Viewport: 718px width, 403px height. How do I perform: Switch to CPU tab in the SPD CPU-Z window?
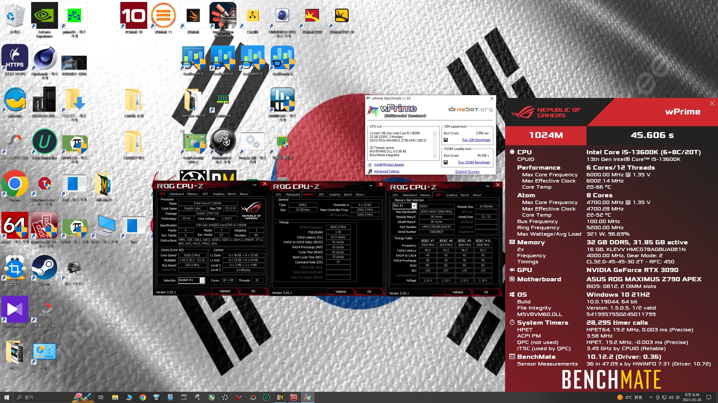click(395, 195)
